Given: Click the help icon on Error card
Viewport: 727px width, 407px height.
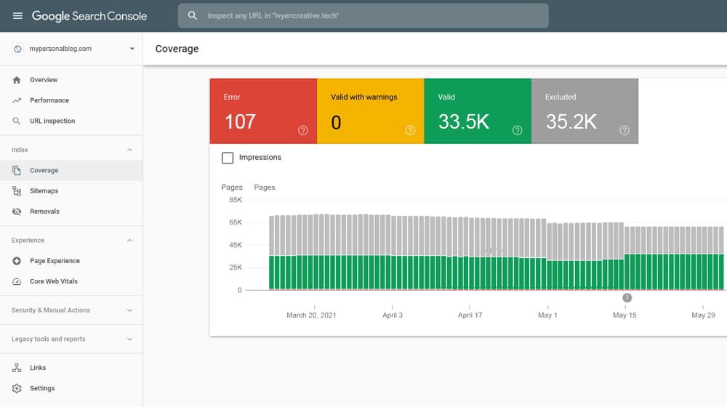Looking at the screenshot, I should 302,130.
